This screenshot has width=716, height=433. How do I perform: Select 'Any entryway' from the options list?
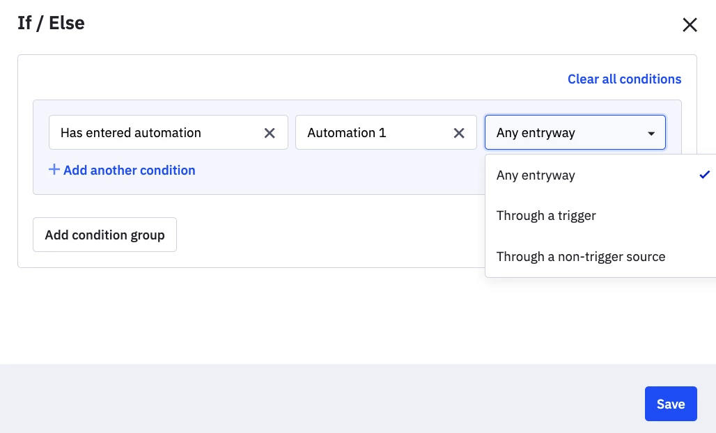coord(536,175)
